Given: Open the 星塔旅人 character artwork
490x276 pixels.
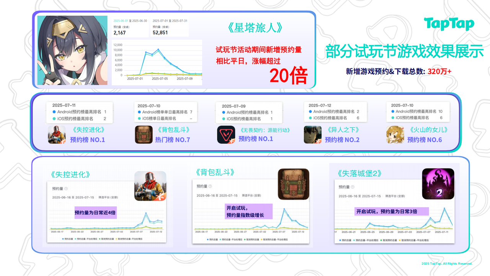Looking at the screenshot, I should 72,50.
